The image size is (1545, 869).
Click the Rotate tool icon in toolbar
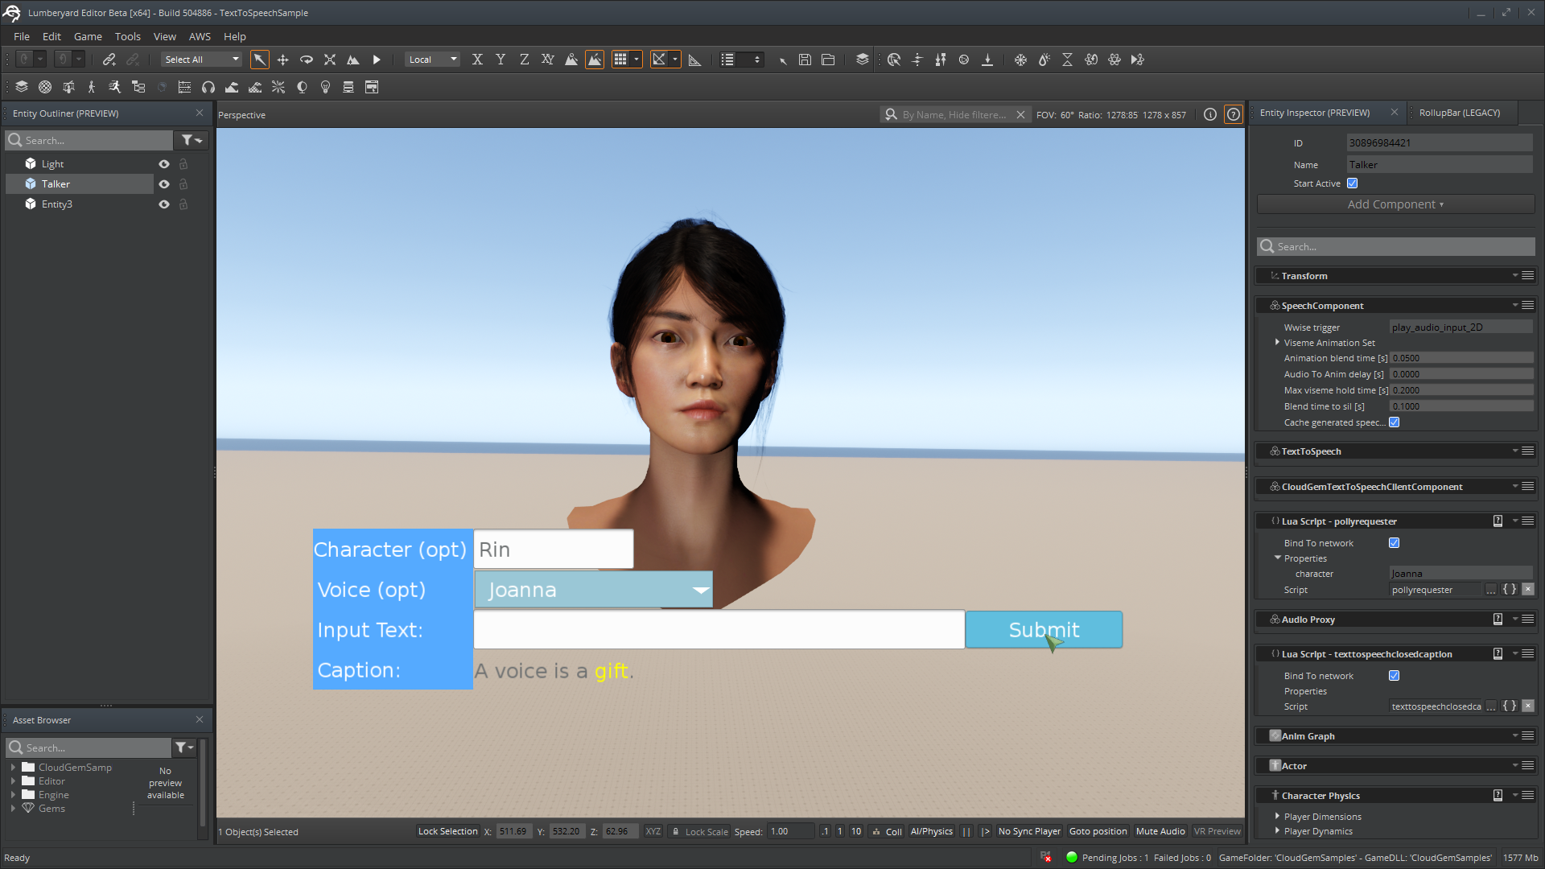point(306,60)
